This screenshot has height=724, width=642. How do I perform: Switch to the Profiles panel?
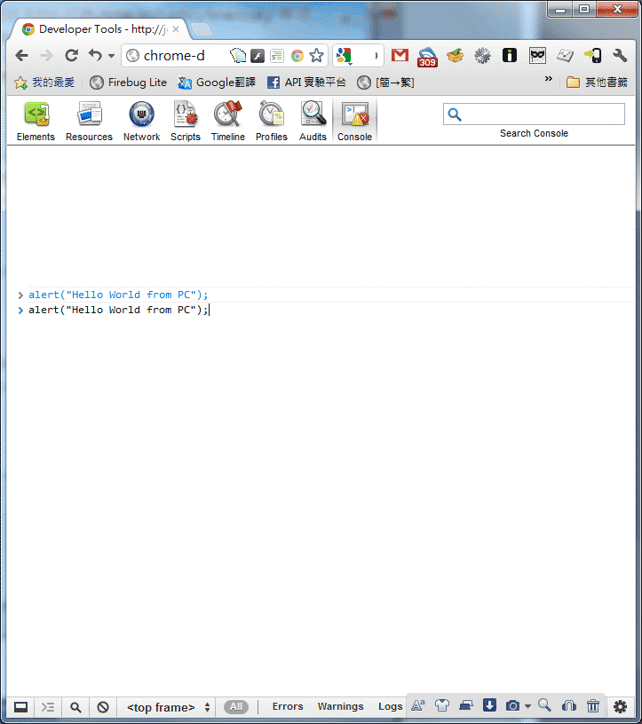[272, 122]
